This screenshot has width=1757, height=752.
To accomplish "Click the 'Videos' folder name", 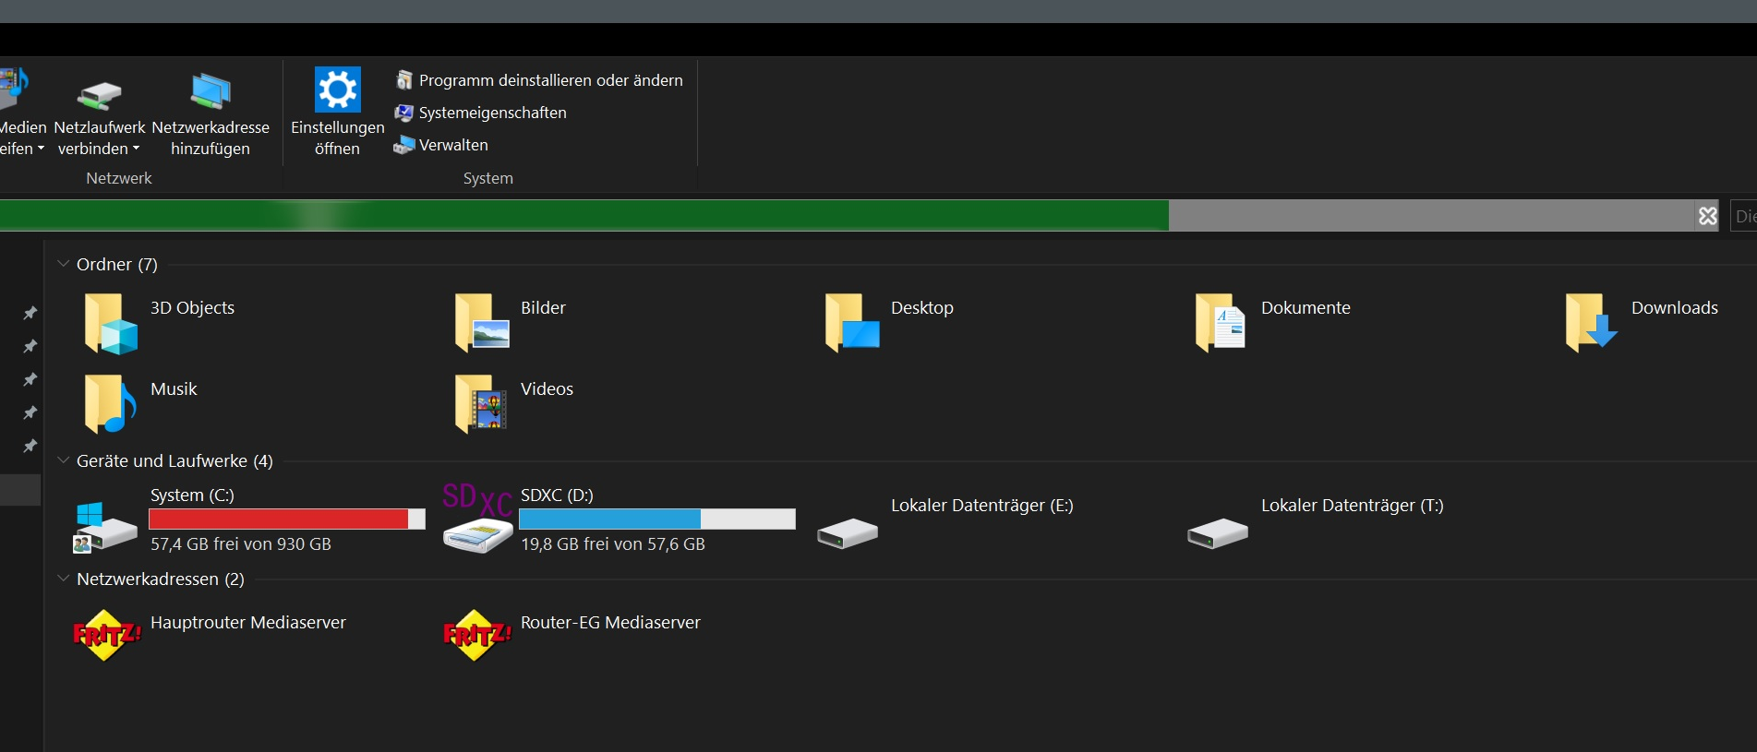I will point(547,389).
